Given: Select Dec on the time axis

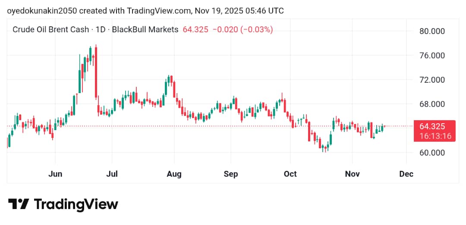Looking at the screenshot, I should pos(406,174).
